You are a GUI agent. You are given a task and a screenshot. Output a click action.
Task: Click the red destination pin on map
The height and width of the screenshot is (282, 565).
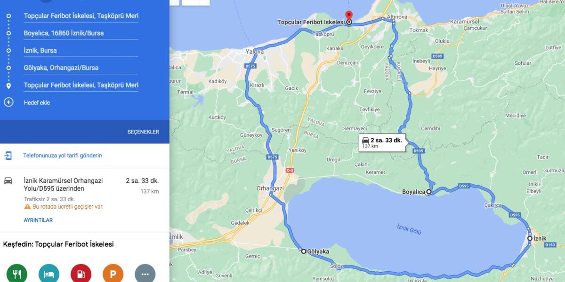click(x=348, y=16)
